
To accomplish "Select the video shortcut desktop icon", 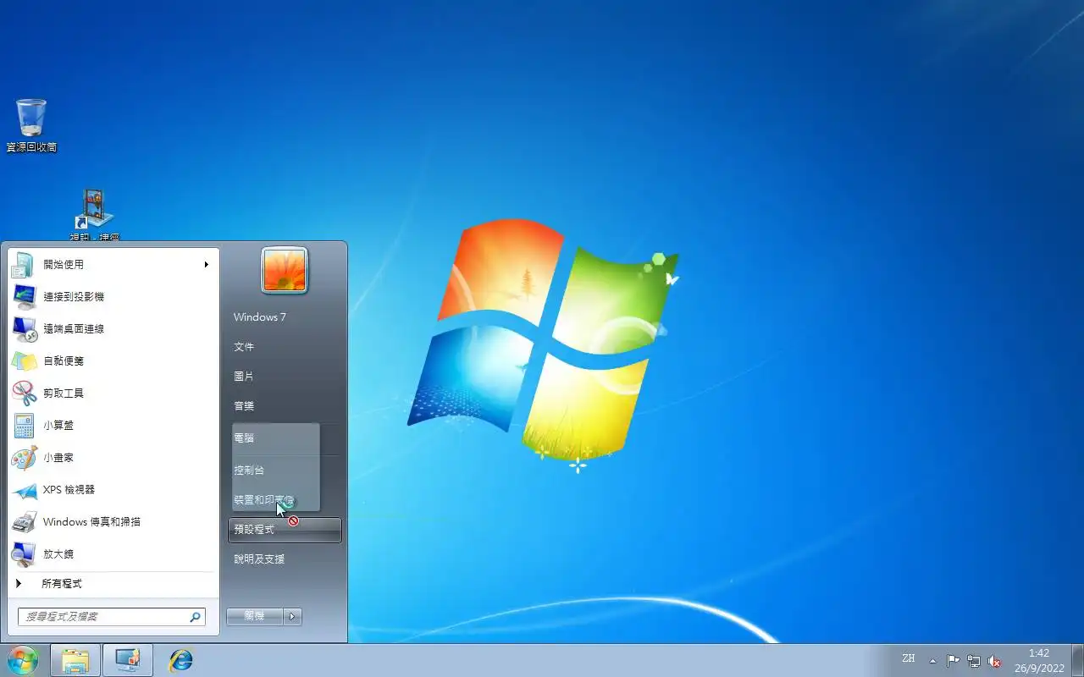I will point(95,216).
